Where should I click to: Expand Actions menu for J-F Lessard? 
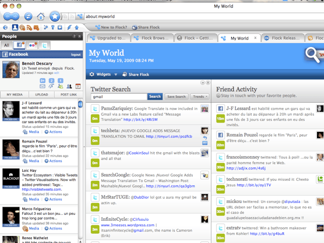click(53, 131)
